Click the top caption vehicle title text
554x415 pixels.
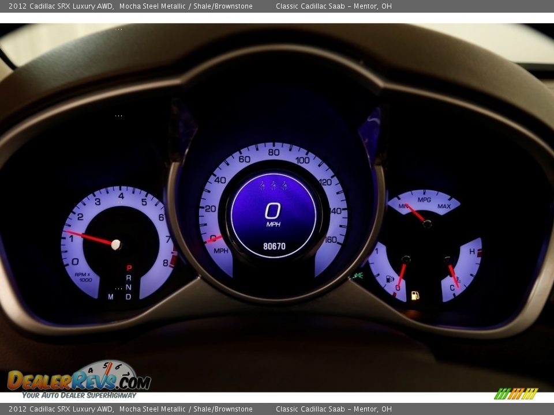(130, 6)
